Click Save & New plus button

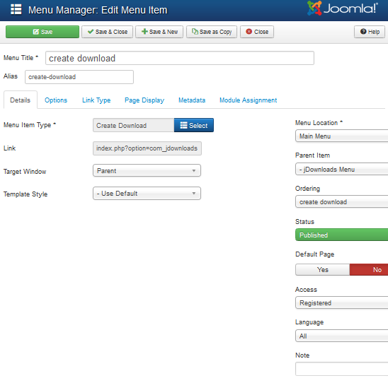point(159,32)
